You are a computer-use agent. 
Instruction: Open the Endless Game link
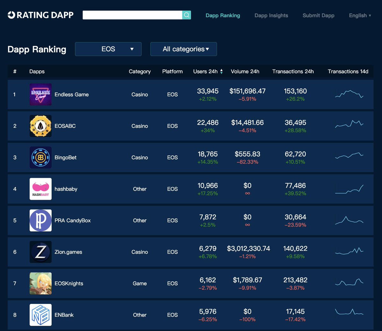[72, 95]
